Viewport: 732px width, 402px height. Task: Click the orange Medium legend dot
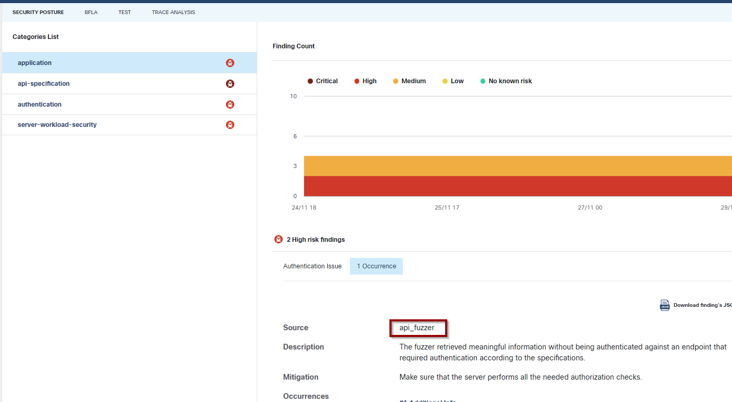point(396,81)
